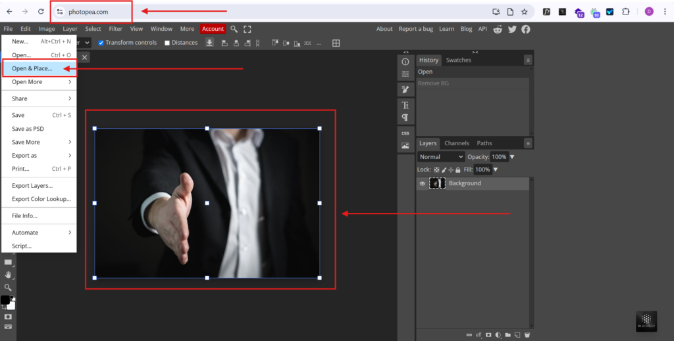Open Photopea's Reddit page
The height and width of the screenshot is (341, 674).
(498, 29)
